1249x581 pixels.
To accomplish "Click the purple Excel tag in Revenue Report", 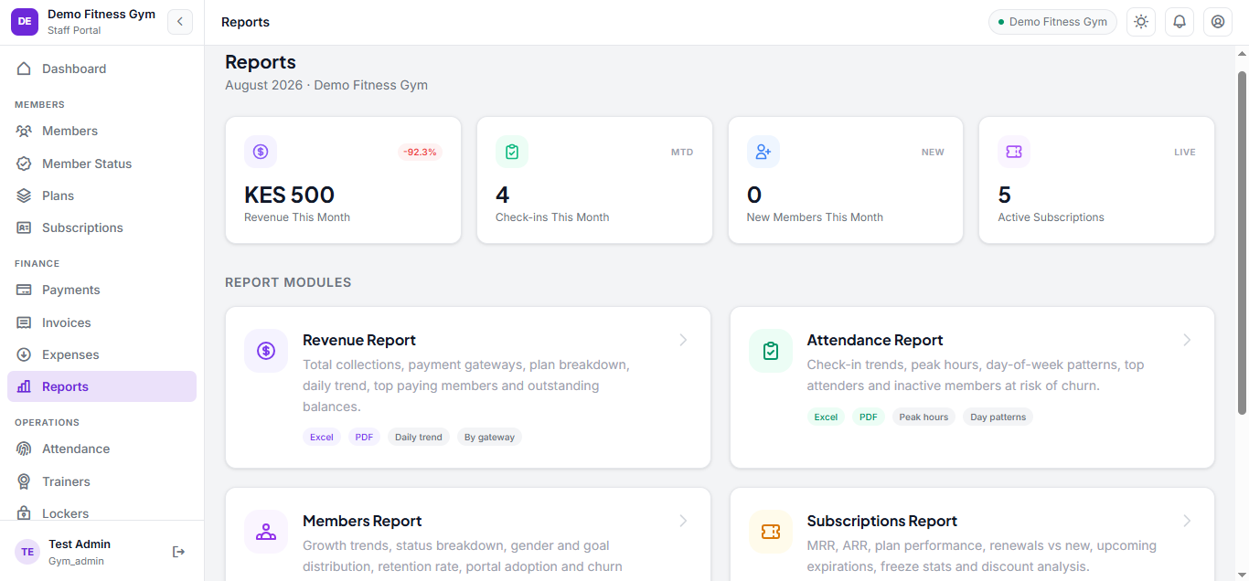I will [x=322, y=438].
